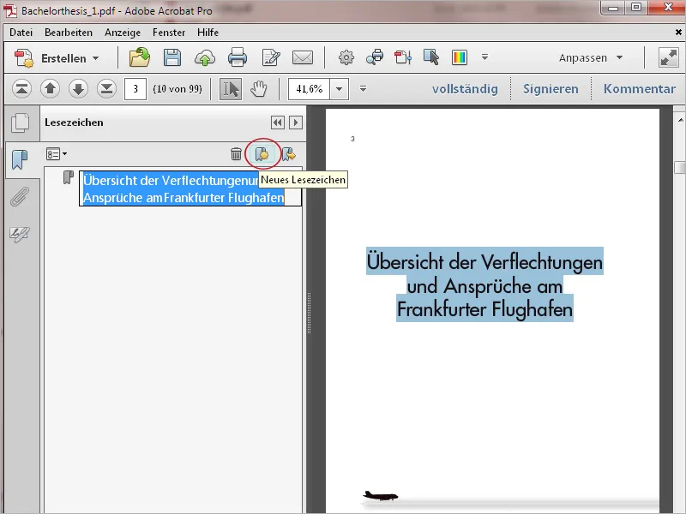Screen dimensions: 686x514
Task: Go to previous page with the up arrow
Action: 50,89
